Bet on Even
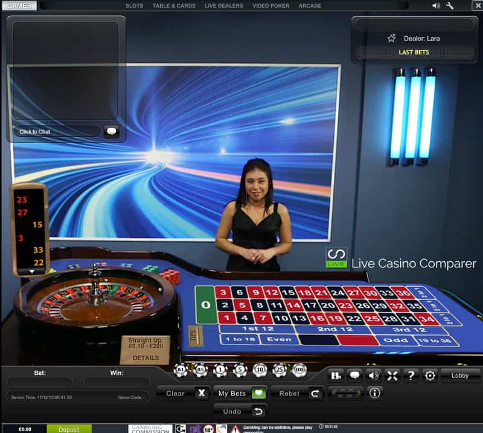483x433 pixels. point(280,339)
